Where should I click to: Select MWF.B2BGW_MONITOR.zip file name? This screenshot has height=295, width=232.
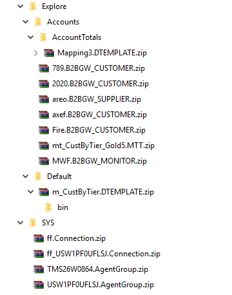pos(99,161)
